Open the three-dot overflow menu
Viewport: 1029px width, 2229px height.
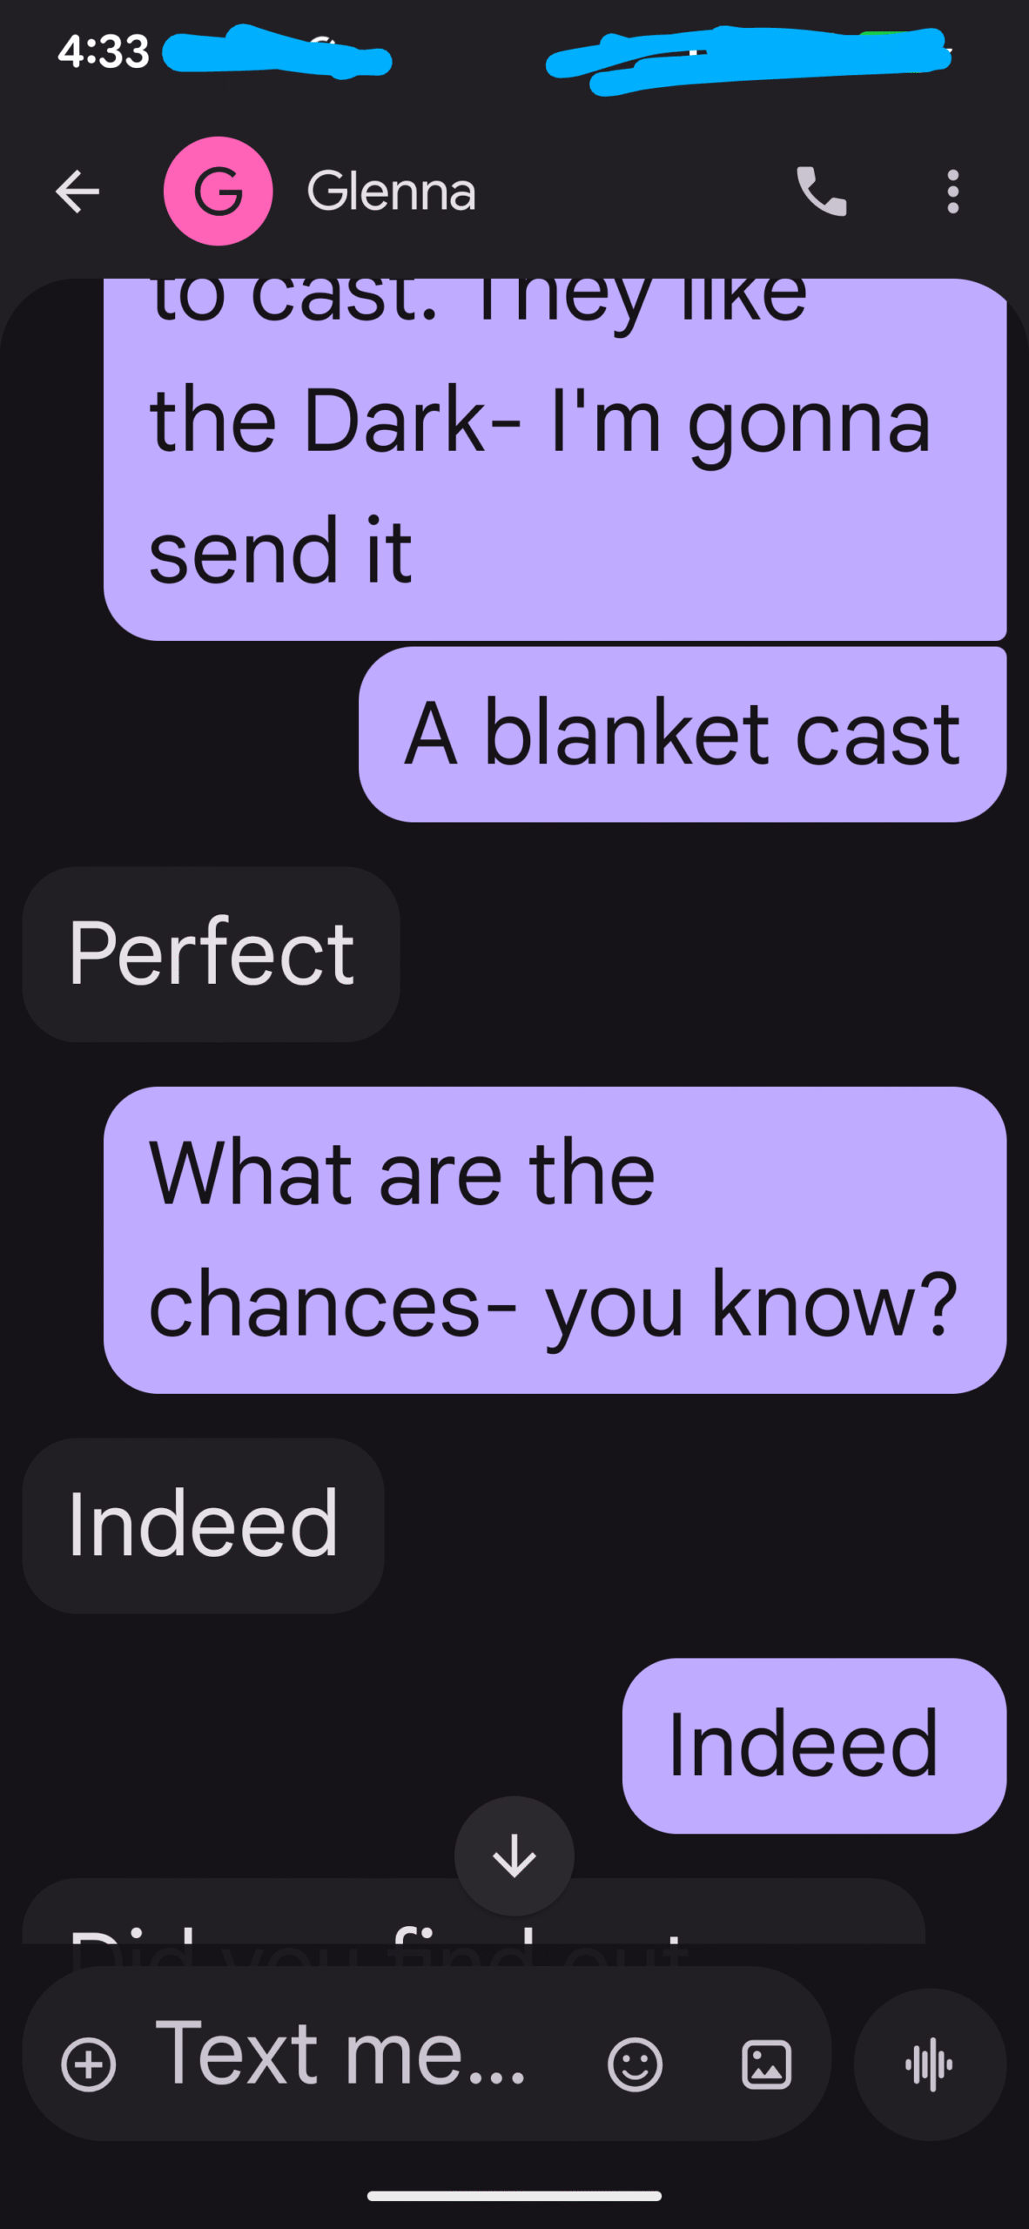pyautogui.click(x=953, y=192)
